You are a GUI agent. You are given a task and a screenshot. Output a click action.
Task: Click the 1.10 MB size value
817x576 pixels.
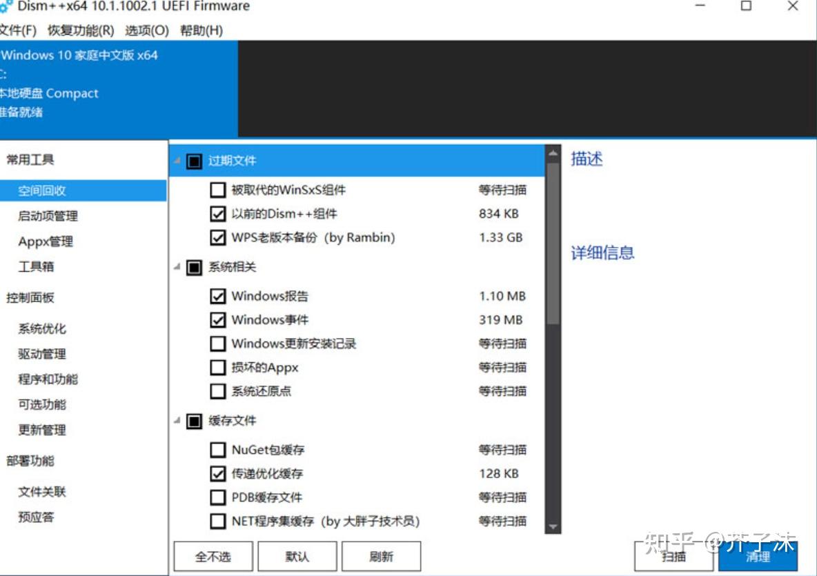(x=502, y=296)
